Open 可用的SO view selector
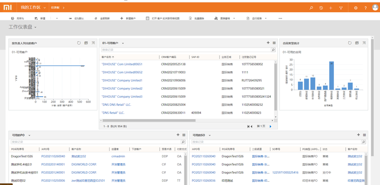 pyautogui.click(x=210, y=135)
